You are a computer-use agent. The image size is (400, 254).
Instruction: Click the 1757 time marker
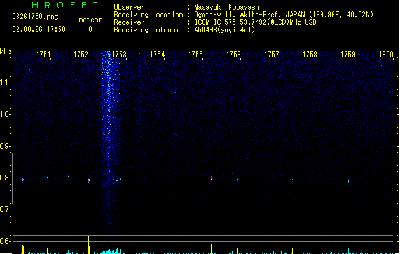click(272, 55)
